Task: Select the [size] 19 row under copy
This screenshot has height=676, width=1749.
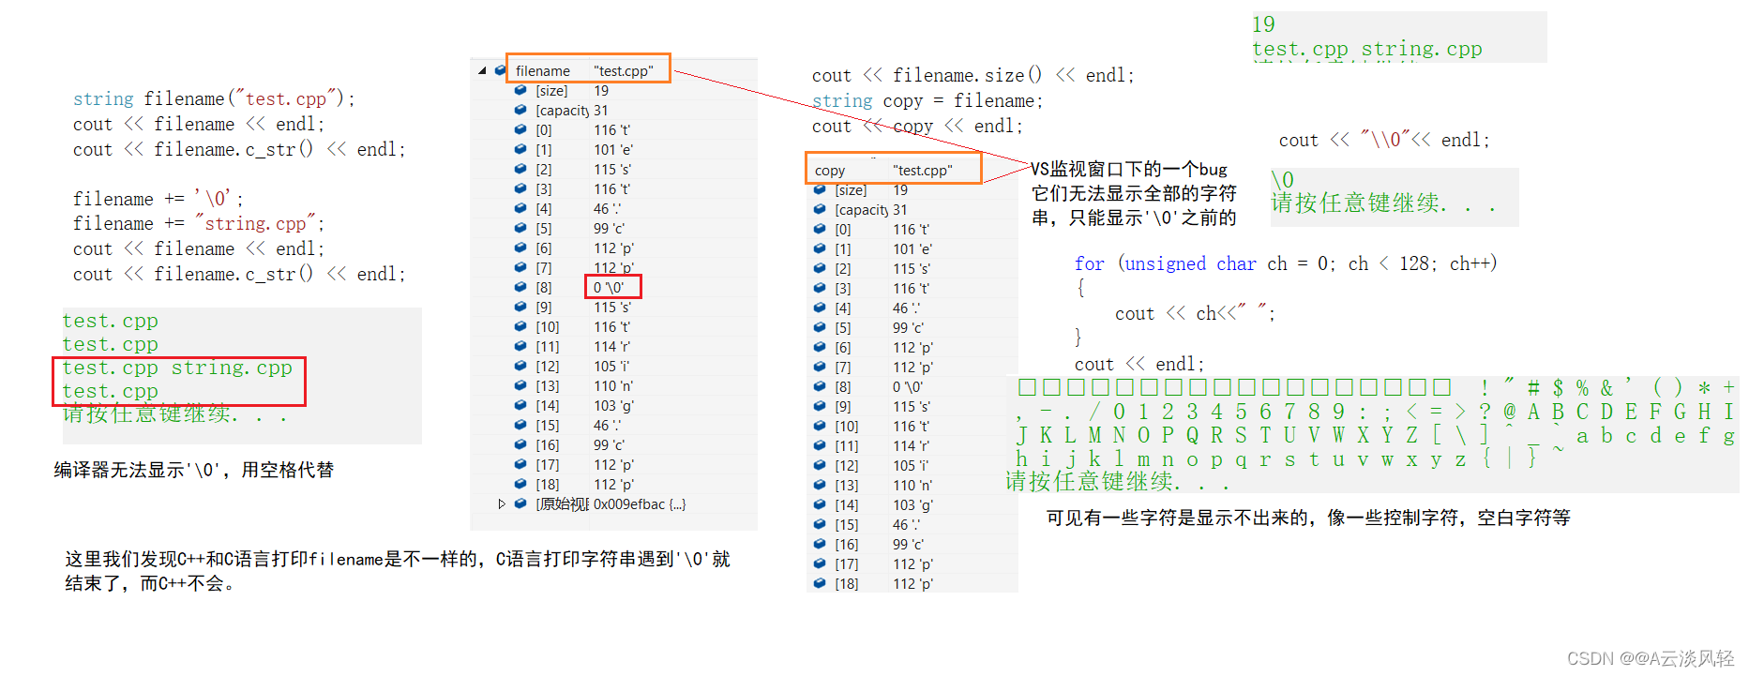Action: click(x=914, y=190)
